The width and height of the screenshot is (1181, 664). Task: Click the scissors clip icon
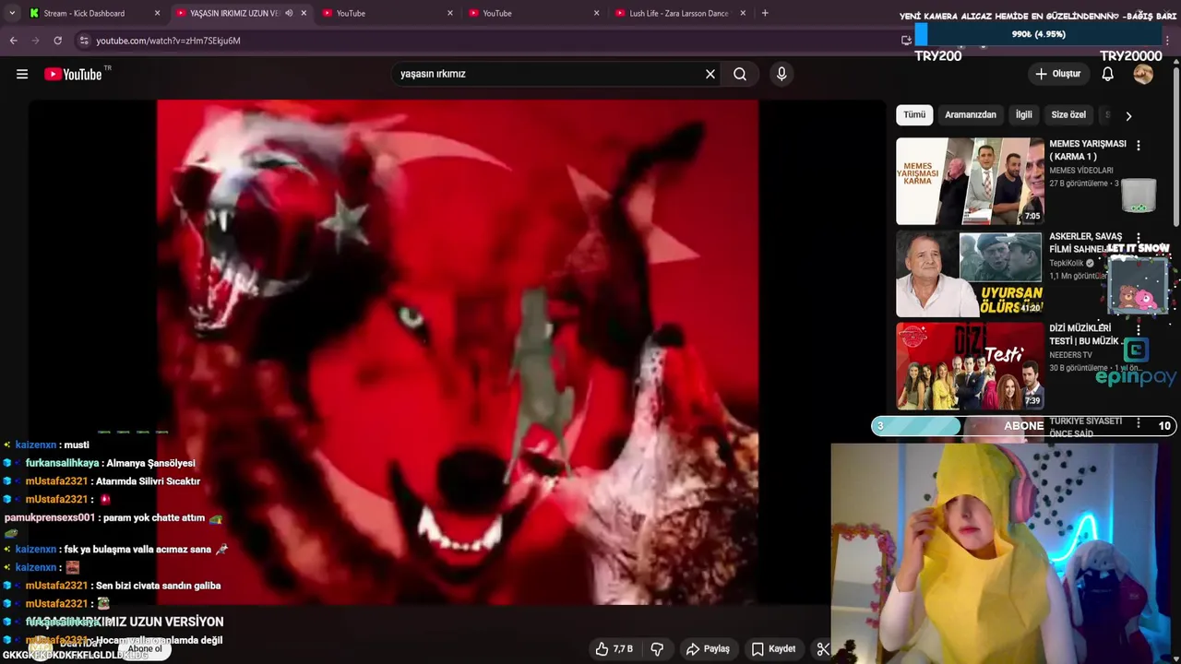point(823,649)
